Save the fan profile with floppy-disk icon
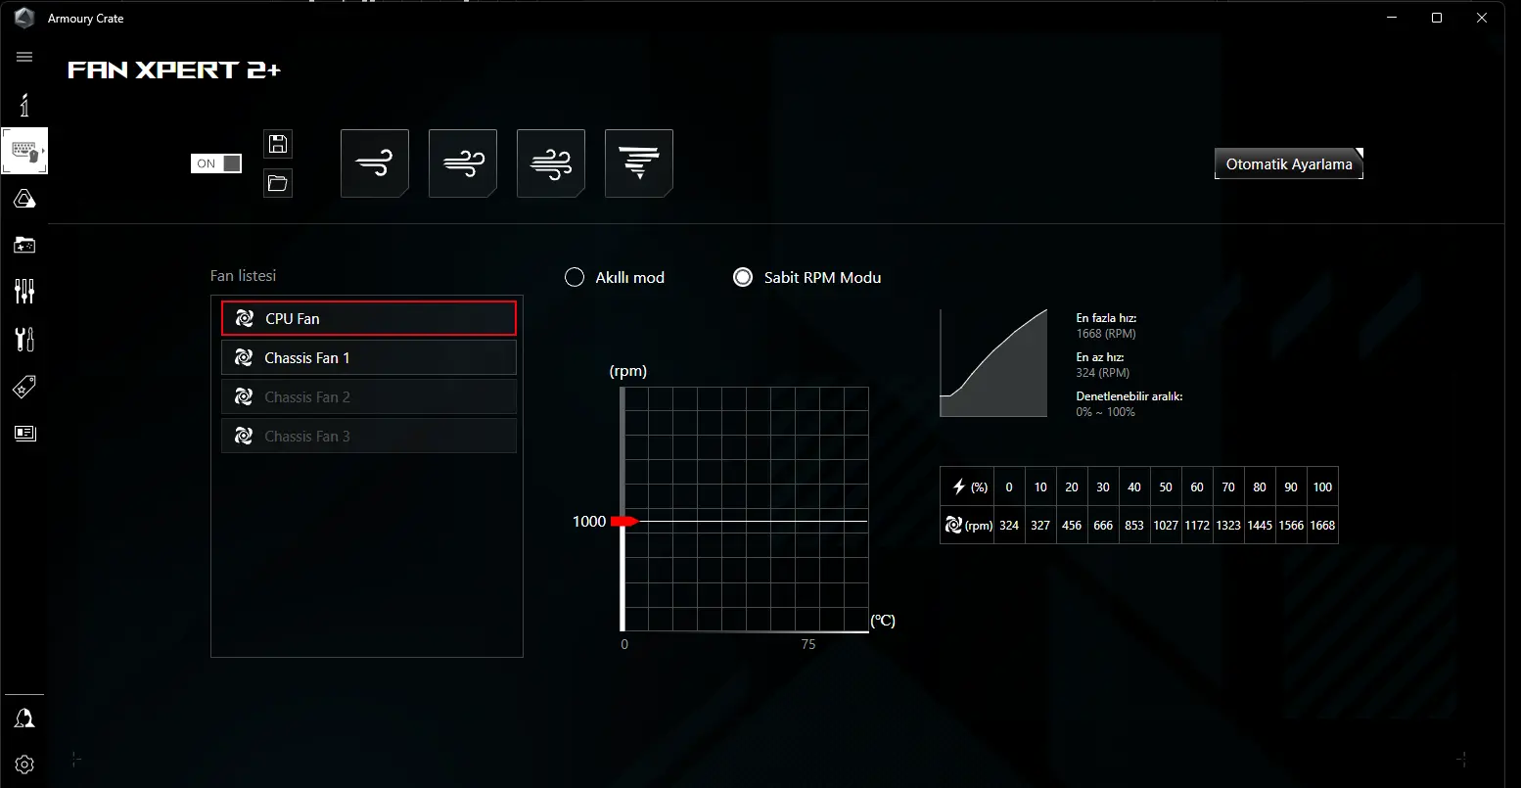 [278, 144]
